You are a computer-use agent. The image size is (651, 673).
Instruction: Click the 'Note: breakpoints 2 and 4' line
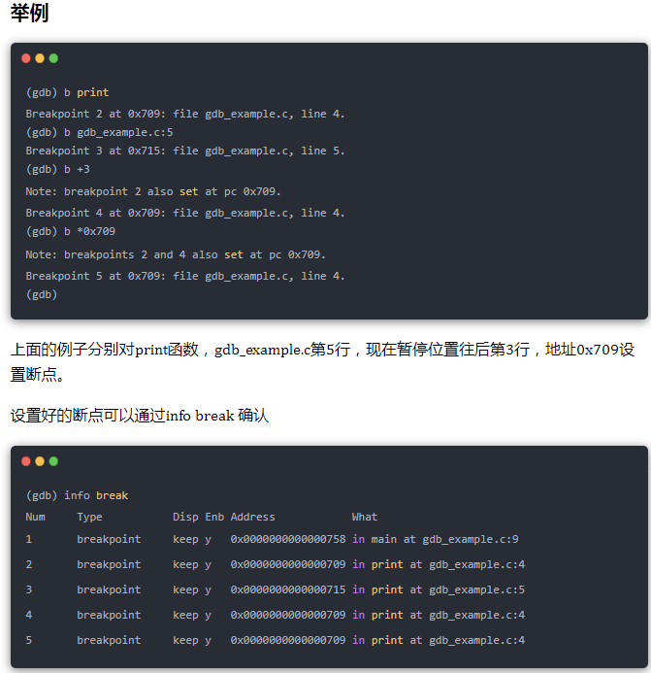coord(176,254)
